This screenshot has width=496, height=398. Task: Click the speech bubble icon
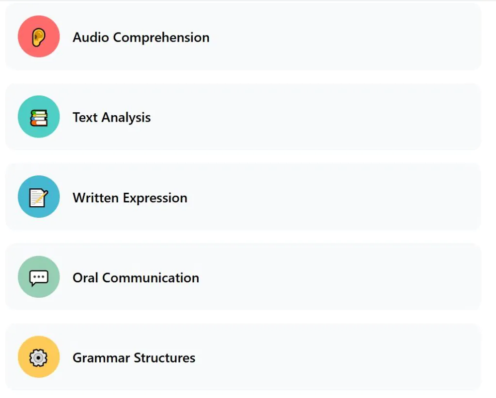39,277
